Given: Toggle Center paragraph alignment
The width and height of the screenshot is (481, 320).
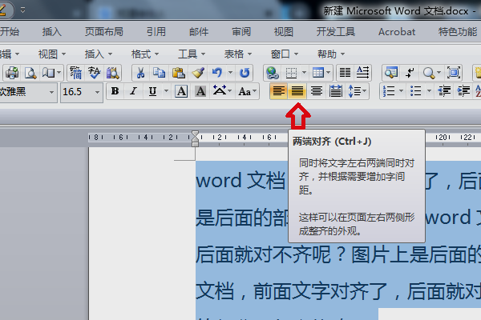Looking at the screenshot, I should click(x=317, y=91).
